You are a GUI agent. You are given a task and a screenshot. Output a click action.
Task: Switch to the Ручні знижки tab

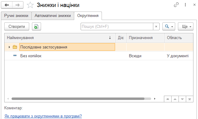16,16
